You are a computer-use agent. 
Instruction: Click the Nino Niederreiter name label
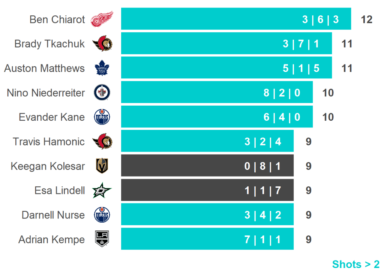46,93
